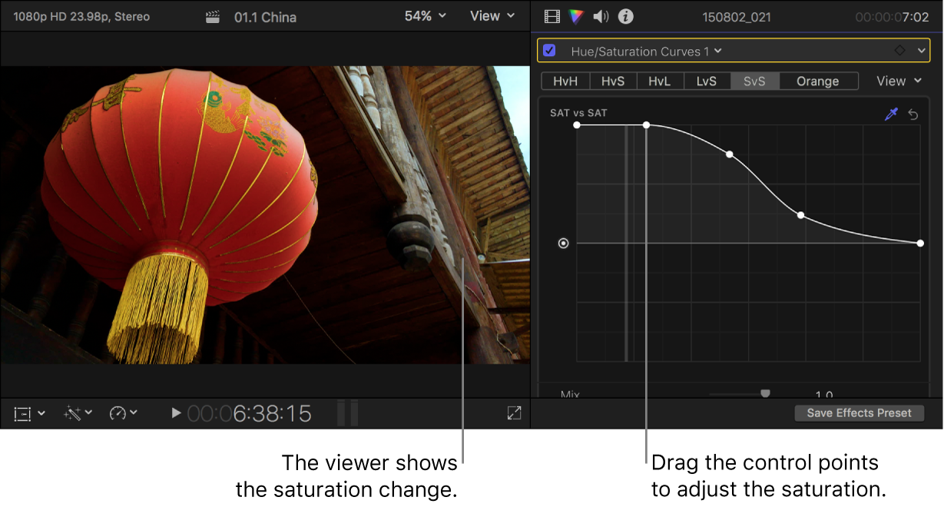Disable the Hue/Saturation Curves 1 effect
The height and width of the screenshot is (507, 944).
548,50
